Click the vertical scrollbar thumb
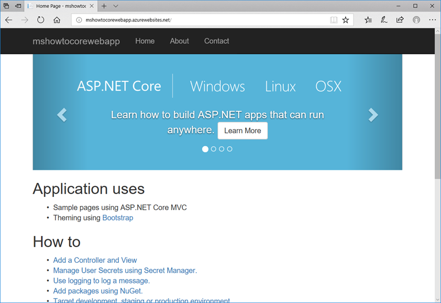Screen dimensions: 441x303 [437, 107]
